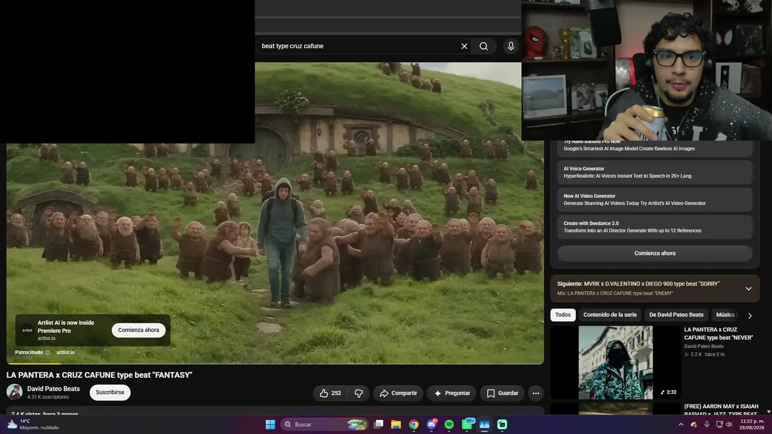The height and width of the screenshot is (434, 772).
Task: Open the display network tray icon
Action: coord(718,424)
